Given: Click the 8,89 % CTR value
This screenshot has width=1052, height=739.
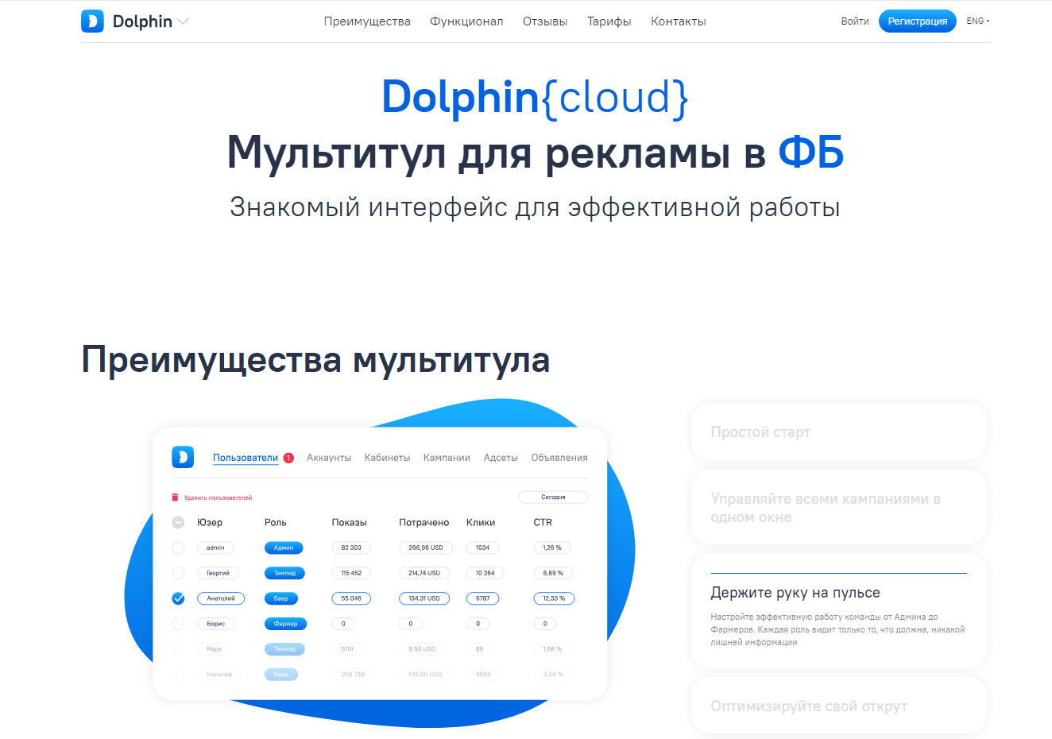Looking at the screenshot, I should pyautogui.click(x=553, y=573).
